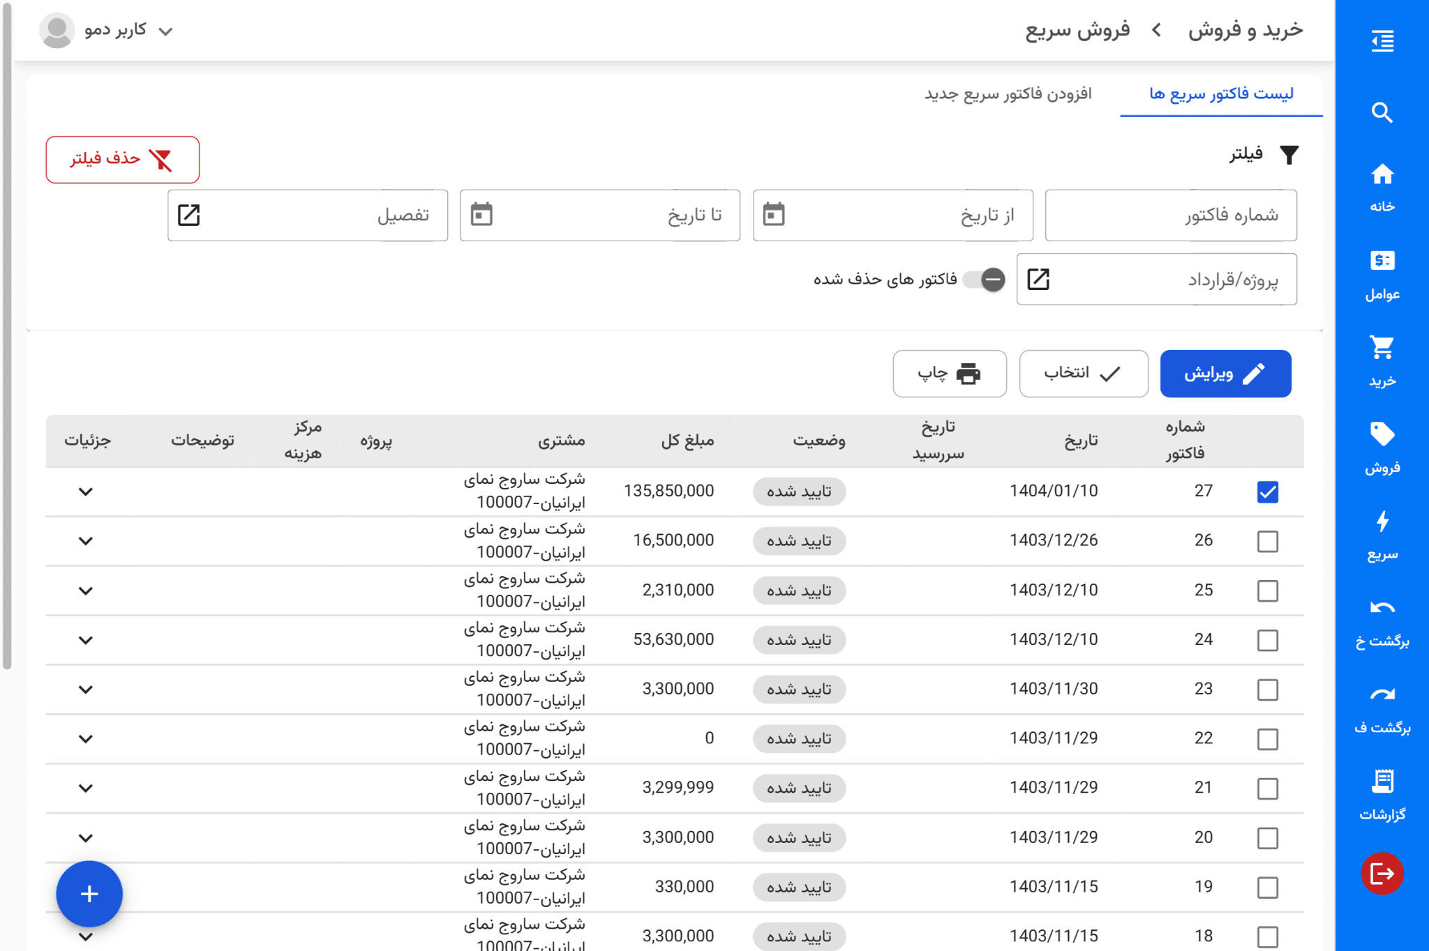Image resolution: width=1429 pixels, height=951 pixels.
Task: Click خرید و فروش breadcrumb
Action: (1245, 29)
